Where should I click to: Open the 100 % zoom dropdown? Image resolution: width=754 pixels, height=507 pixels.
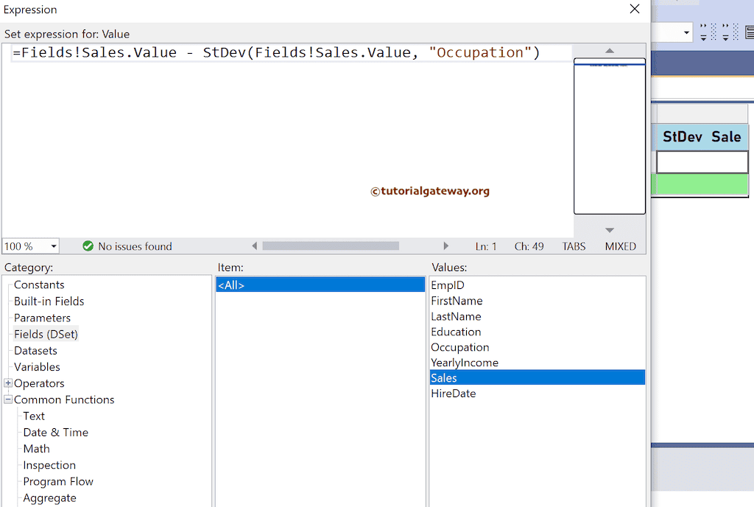54,246
